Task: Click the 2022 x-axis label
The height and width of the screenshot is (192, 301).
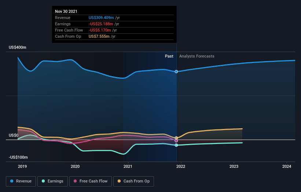Action: tap(181, 166)
